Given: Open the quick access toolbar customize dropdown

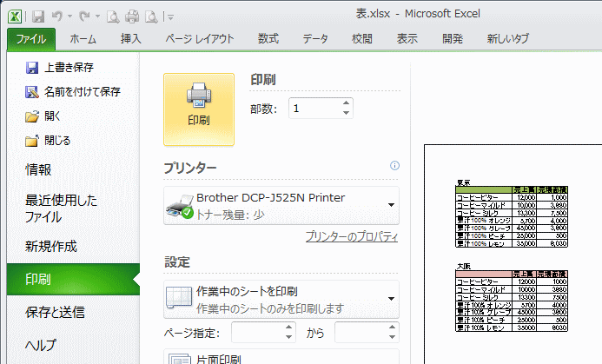Looking at the screenshot, I should click(171, 17).
